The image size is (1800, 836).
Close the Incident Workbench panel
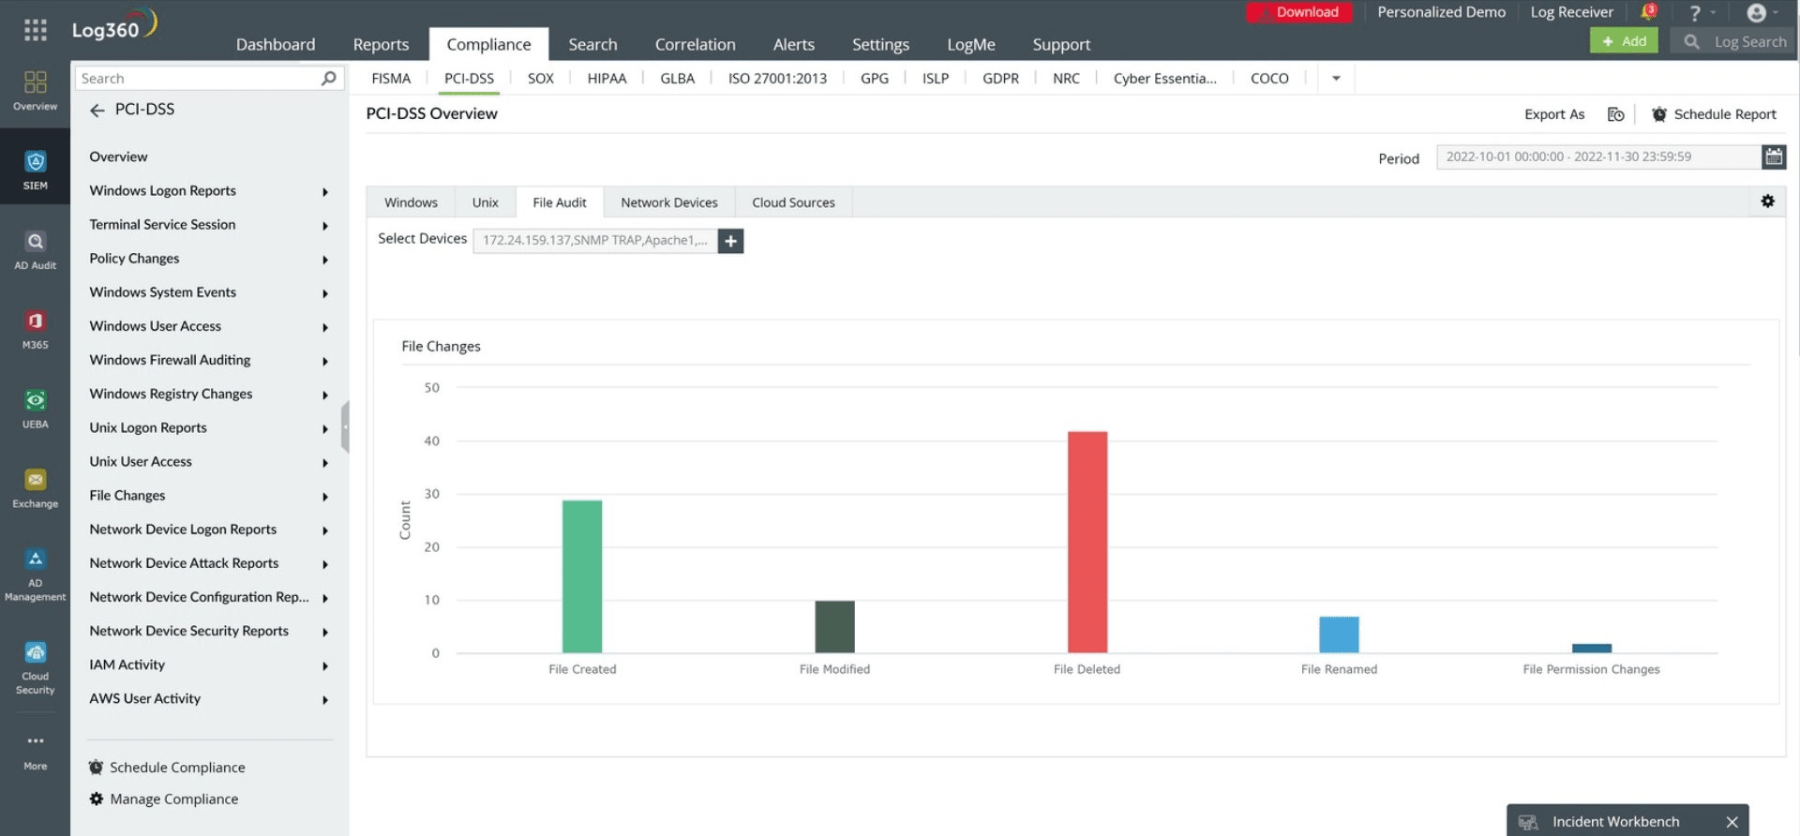coord(1732,822)
